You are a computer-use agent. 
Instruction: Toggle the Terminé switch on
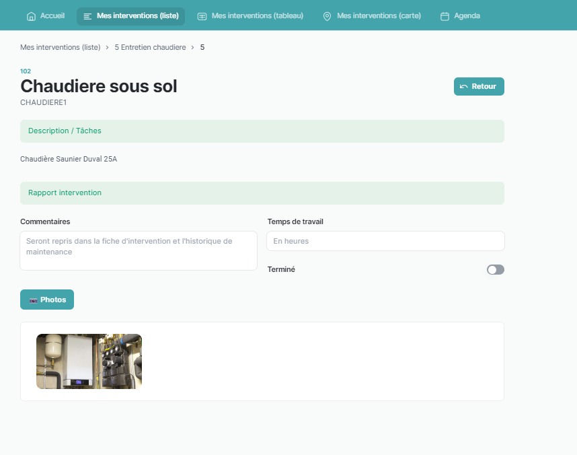[495, 270]
